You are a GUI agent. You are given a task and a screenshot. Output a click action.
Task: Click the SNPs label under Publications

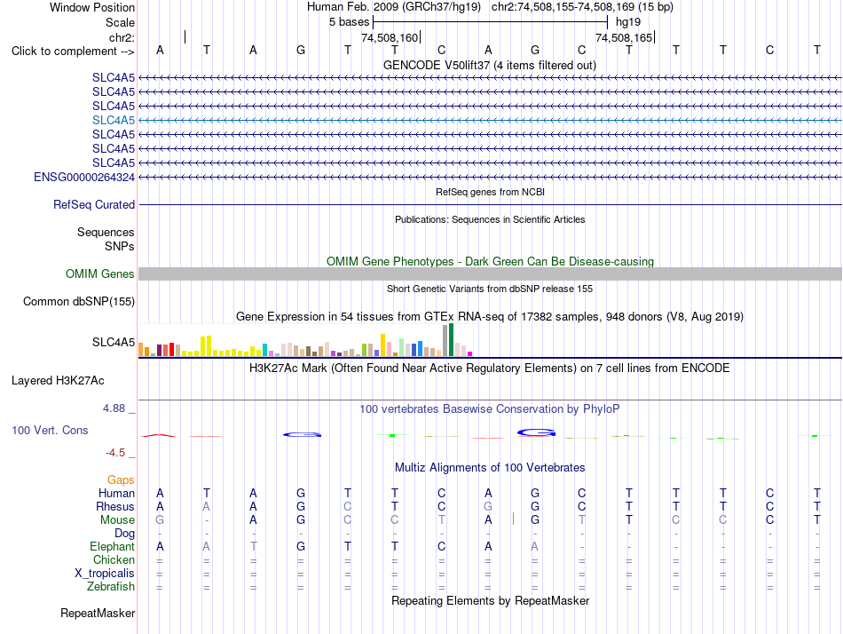(x=120, y=246)
